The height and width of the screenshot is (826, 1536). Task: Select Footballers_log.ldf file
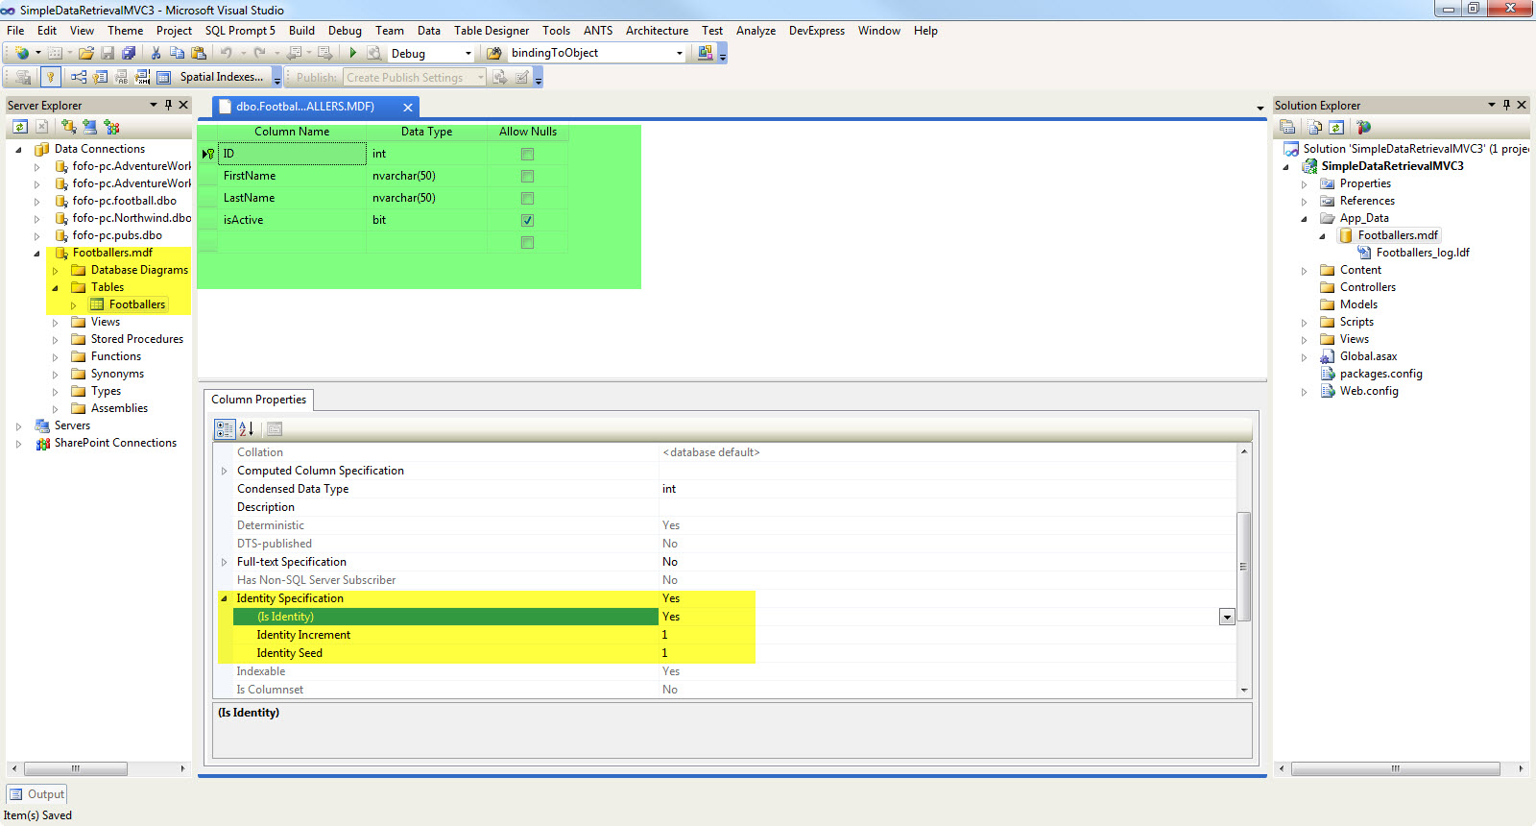[x=1423, y=253]
